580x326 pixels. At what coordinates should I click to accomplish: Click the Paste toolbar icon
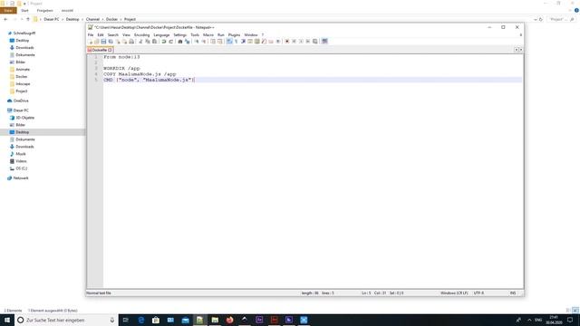[x=154, y=42]
